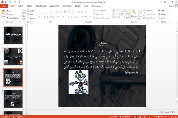This screenshot has width=178, height=118.
Task: Adjust the zoom slider handle
Action: click(159, 117)
